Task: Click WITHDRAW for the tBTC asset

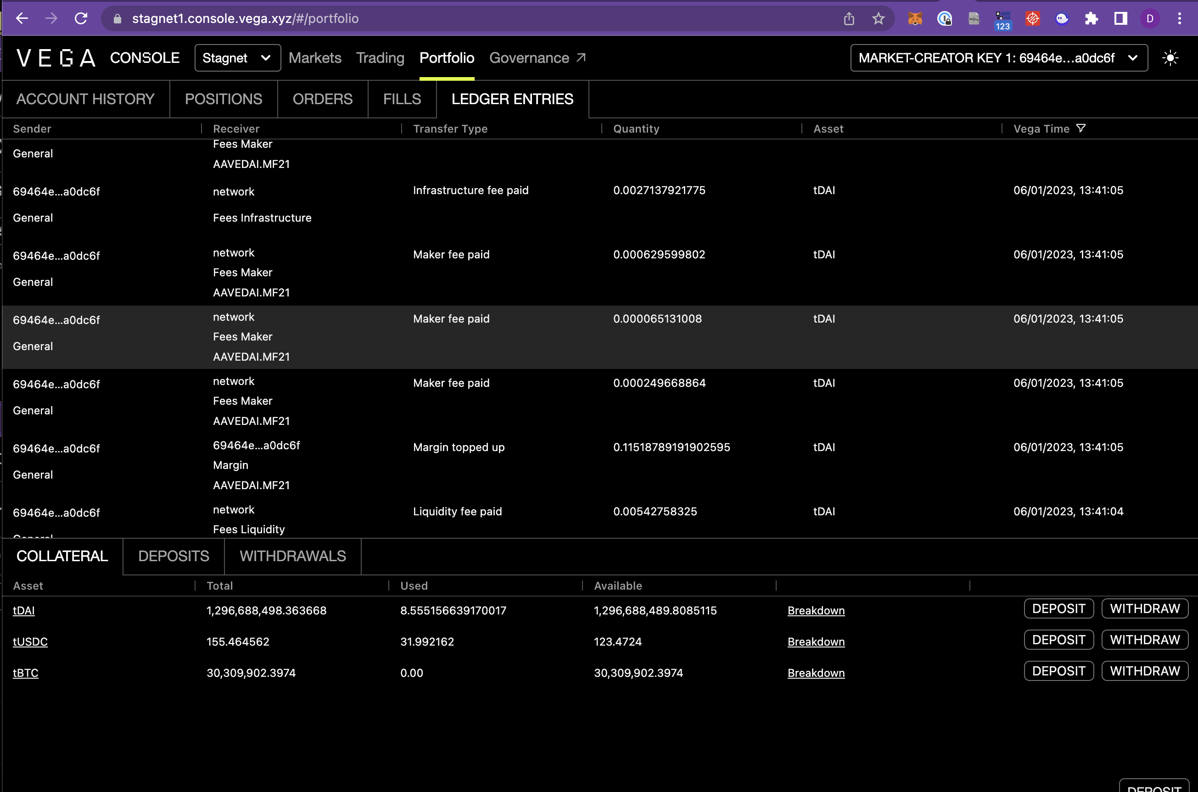Action: tap(1144, 670)
